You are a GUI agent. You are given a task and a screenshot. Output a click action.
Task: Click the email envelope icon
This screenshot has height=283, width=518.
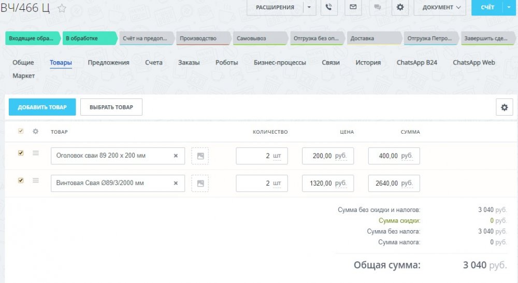[353, 7]
